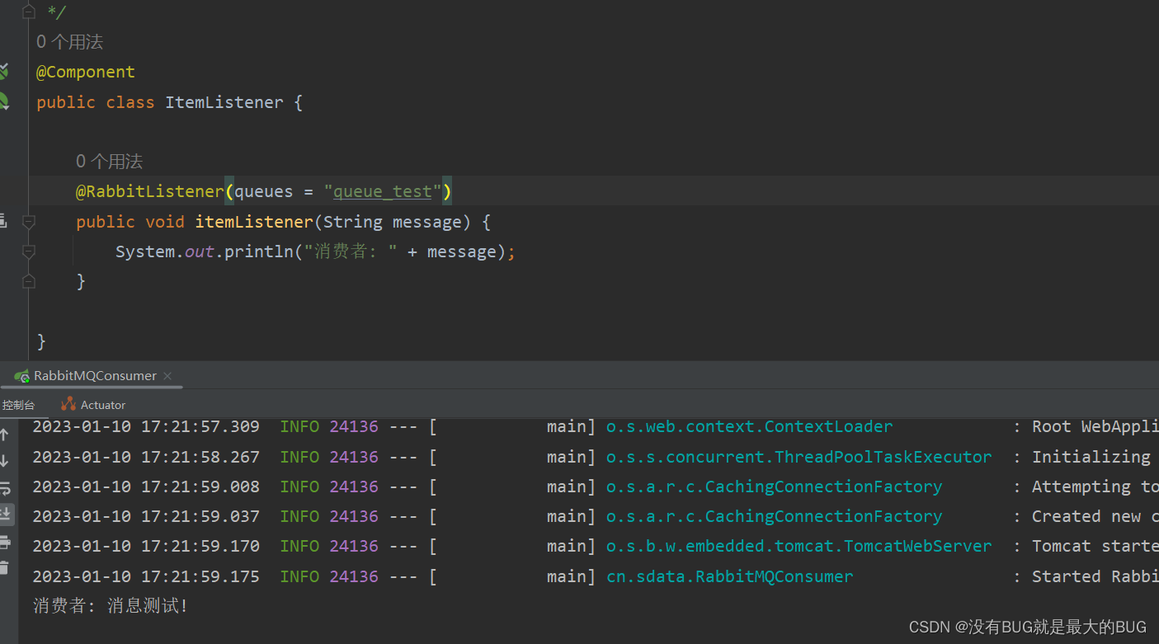Click the cn.sdata.RabbitMQConsumer logger name in console
Viewport: 1159px width, 644px height.
(x=729, y=576)
